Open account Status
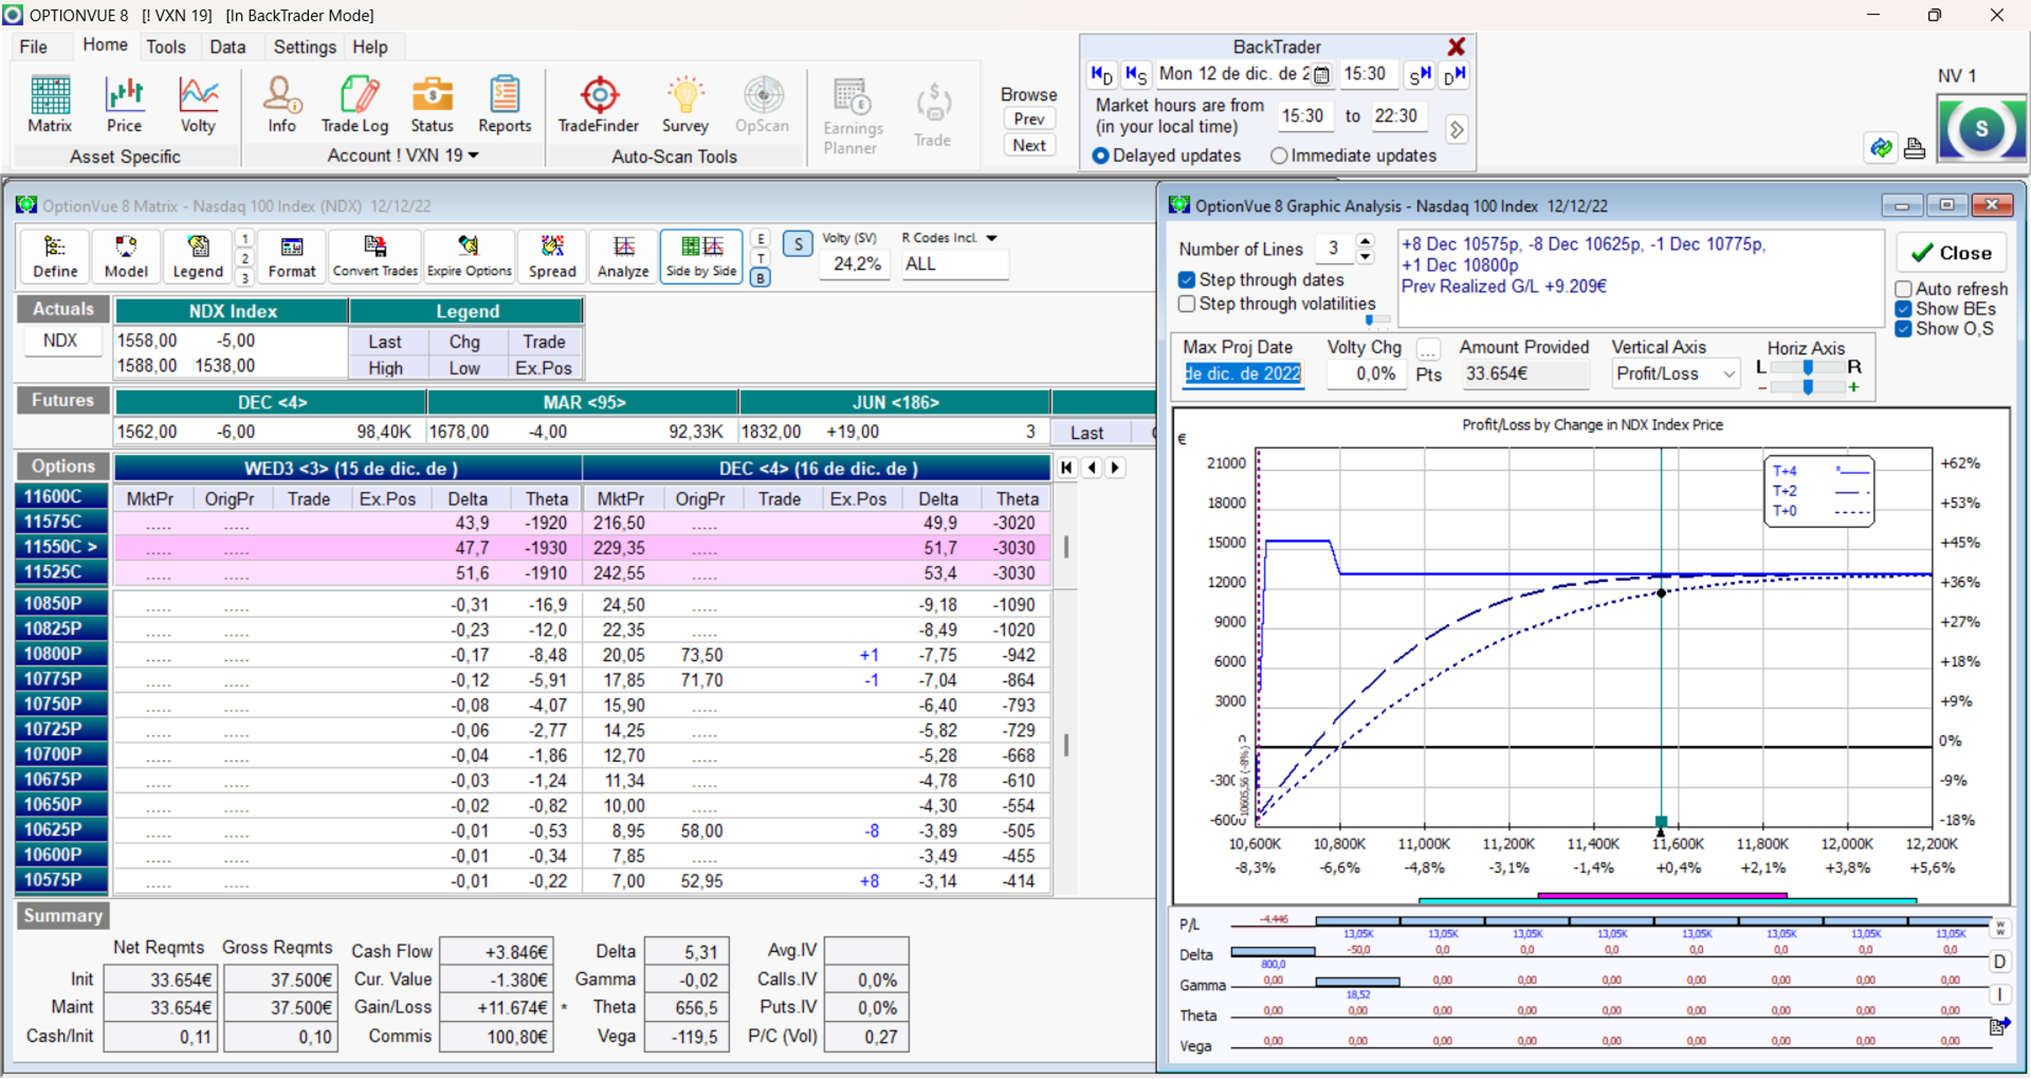 click(x=432, y=105)
